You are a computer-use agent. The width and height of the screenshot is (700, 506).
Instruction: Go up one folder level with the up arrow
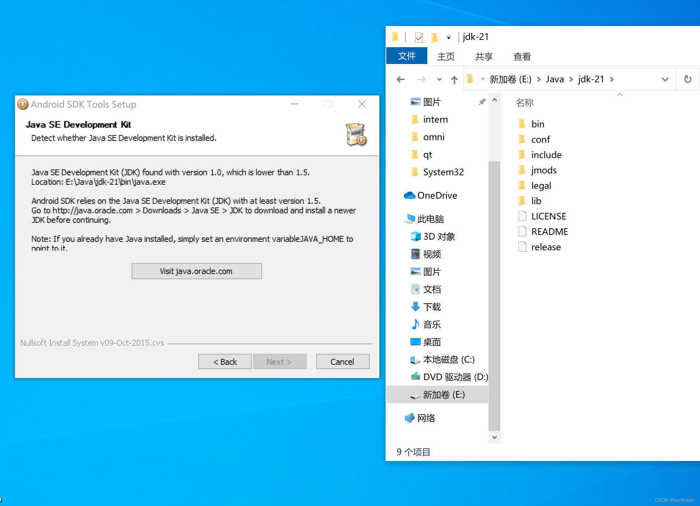pos(454,79)
